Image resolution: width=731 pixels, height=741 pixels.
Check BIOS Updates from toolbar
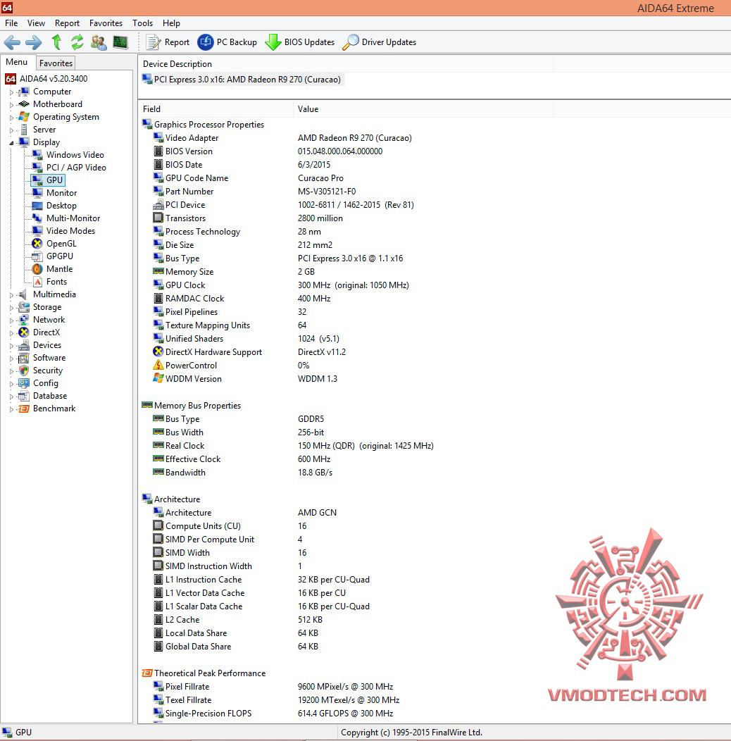click(x=299, y=42)
